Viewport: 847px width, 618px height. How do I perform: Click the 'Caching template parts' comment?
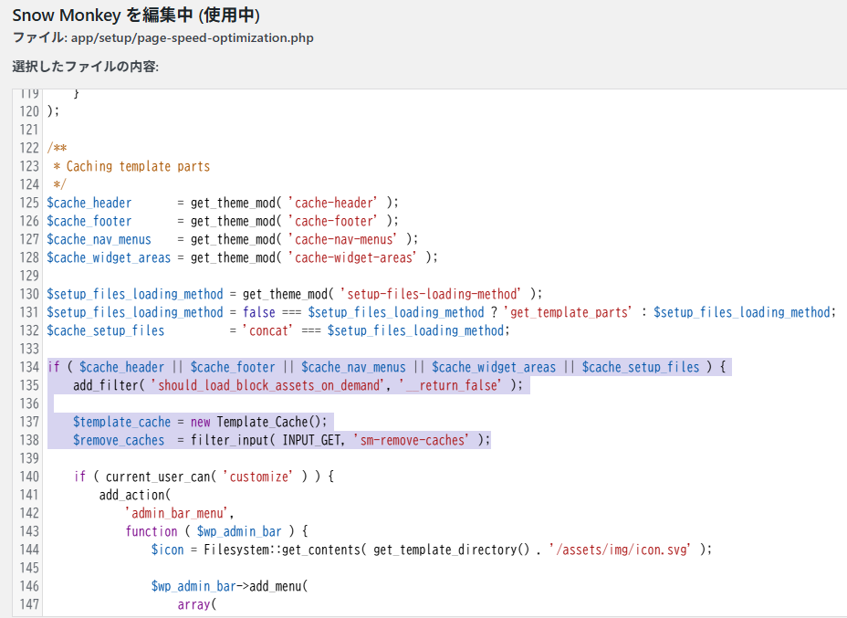[138, 166]
